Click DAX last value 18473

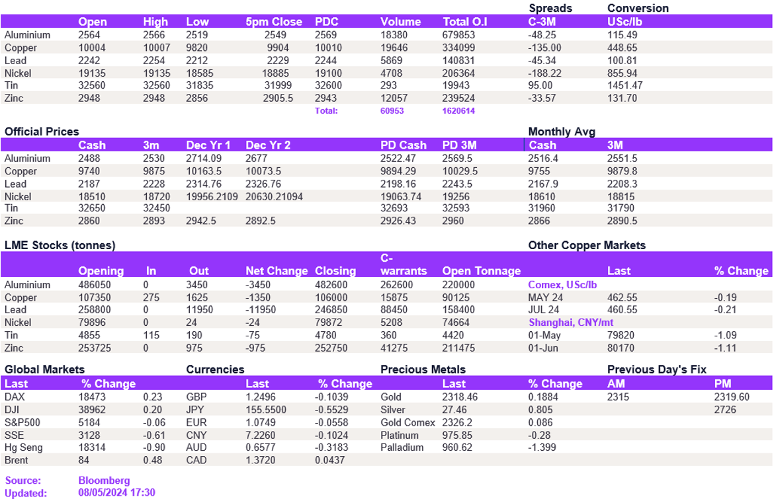92,397
